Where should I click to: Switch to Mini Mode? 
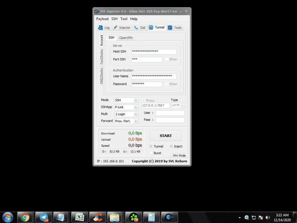pyautogui.click(x=179, y=156)
